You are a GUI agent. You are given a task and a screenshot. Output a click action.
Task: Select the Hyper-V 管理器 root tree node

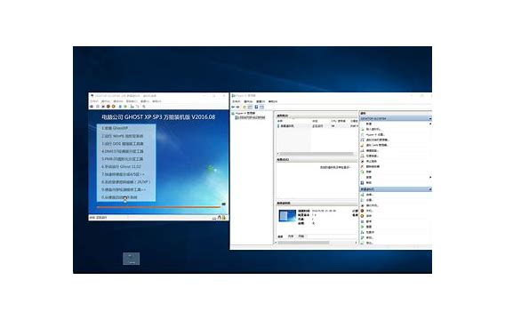(x=245, y=113)
